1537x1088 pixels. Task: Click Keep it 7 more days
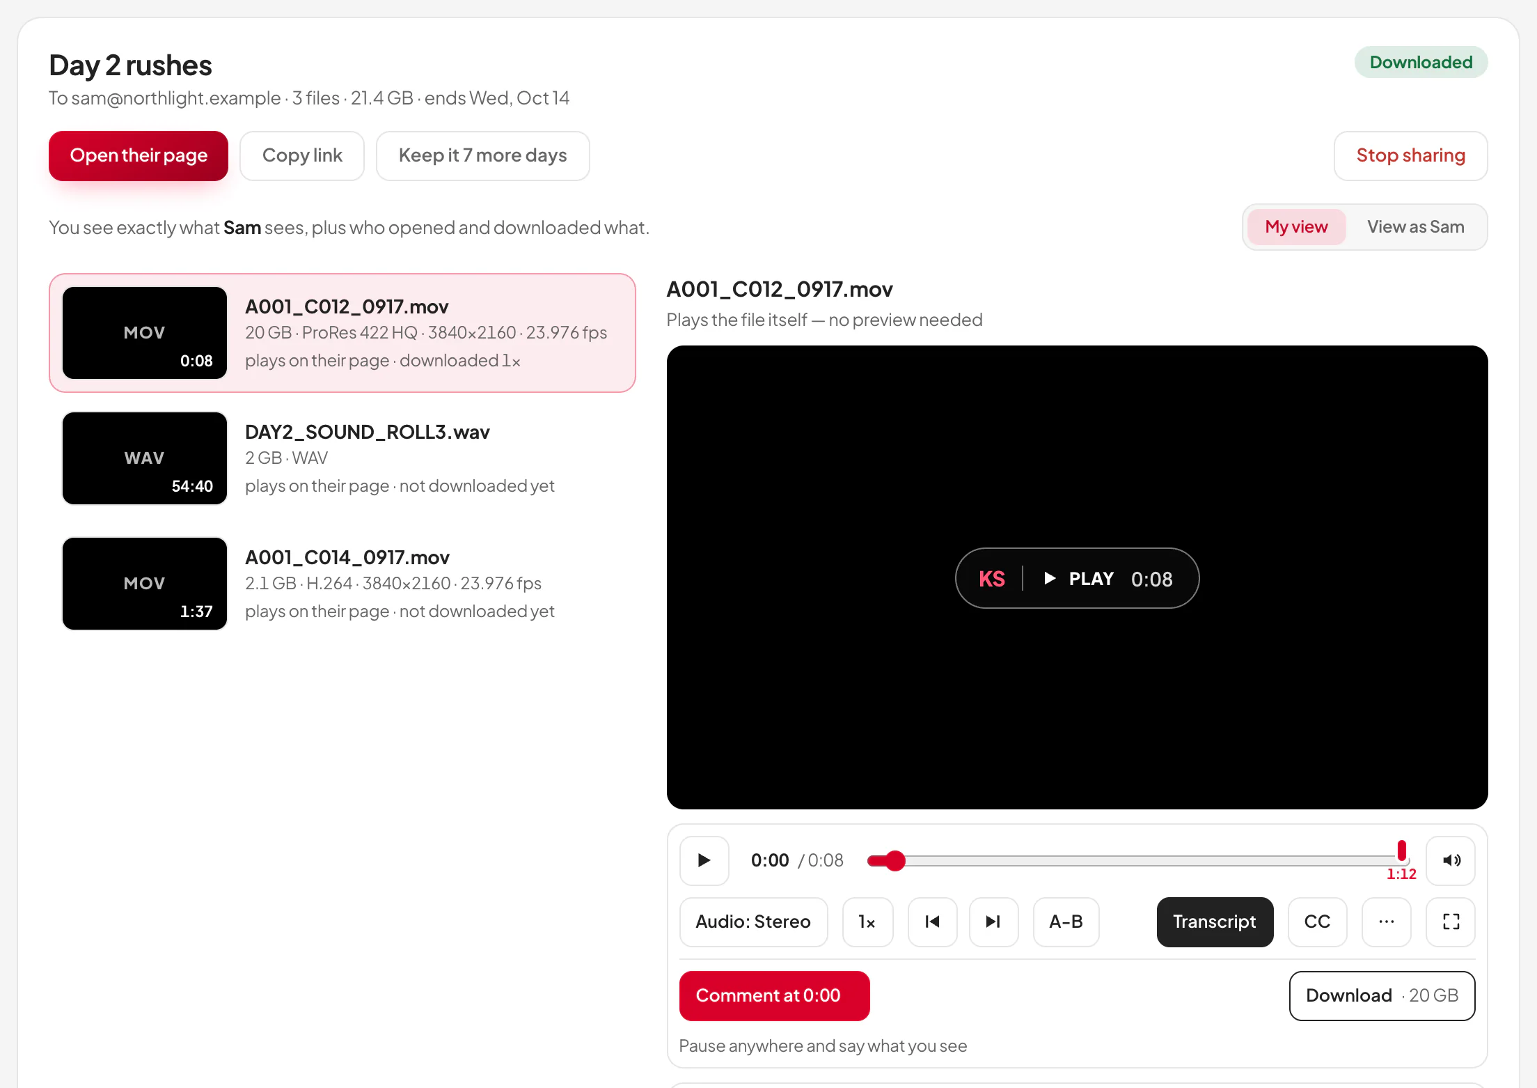[482, 155]
